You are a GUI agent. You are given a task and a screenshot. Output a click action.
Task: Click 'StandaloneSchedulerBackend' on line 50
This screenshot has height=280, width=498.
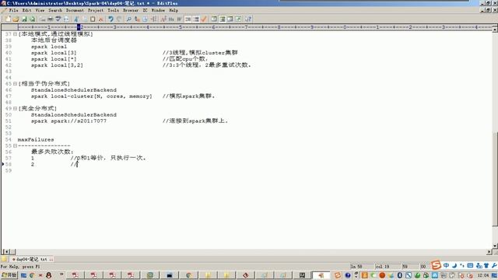(74, 115)
